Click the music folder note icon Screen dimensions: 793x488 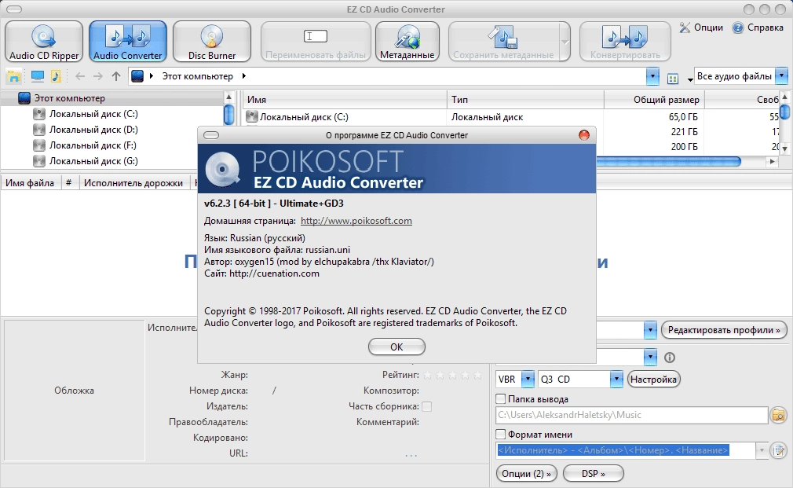coord(56,76)
